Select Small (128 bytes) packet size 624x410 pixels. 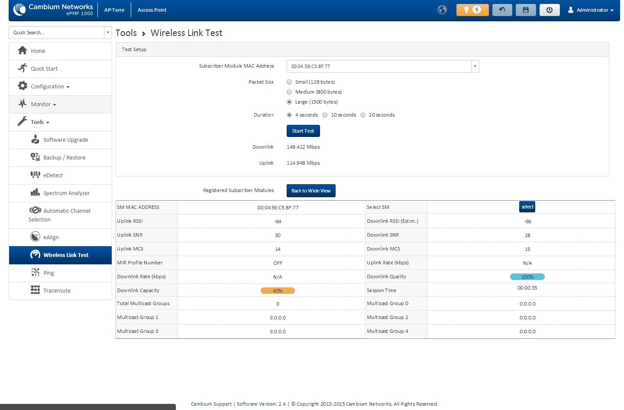289,82
